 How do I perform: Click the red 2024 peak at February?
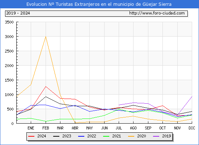coord(46,87)
